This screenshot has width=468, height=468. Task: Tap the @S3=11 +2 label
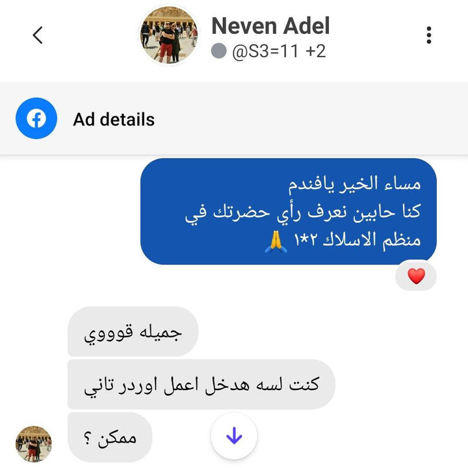click(279, 51)
